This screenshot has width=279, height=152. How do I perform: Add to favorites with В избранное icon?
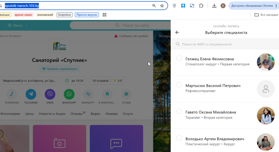click(x=107, y=94)
